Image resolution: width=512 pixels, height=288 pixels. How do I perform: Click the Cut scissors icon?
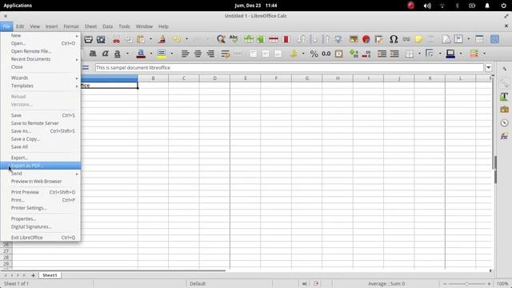[x=116, y=39]
